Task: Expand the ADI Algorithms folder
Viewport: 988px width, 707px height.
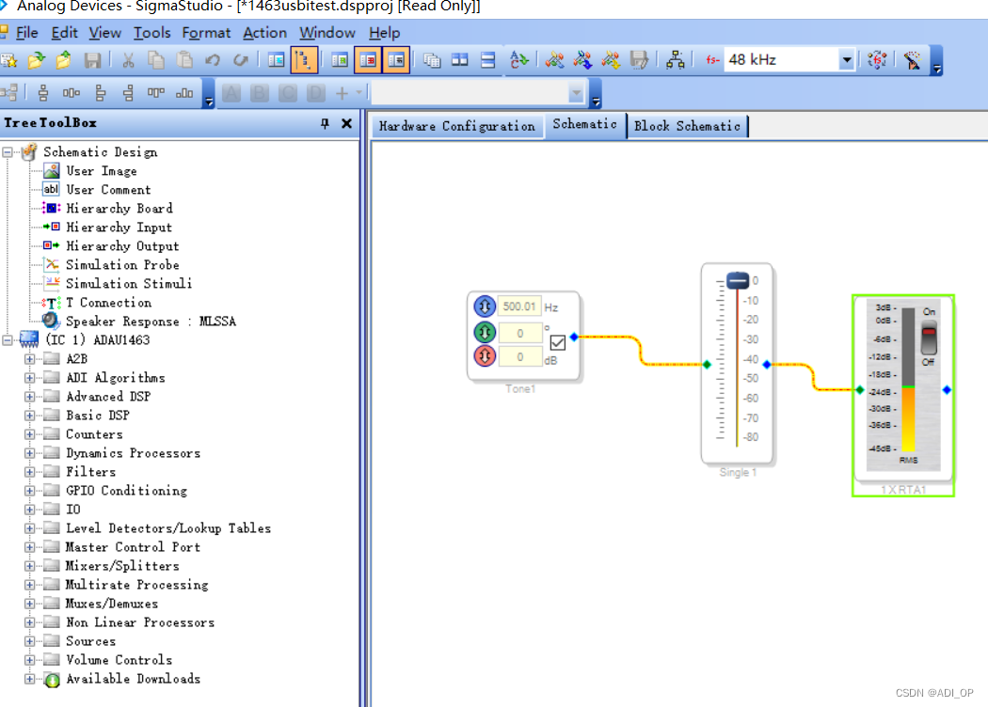Action: (29, 378)
